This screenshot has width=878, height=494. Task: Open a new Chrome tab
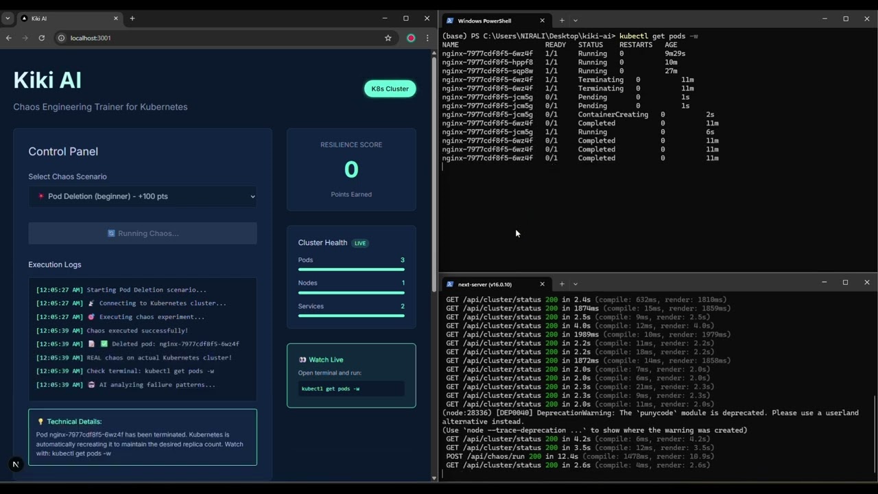click(132, 19)
